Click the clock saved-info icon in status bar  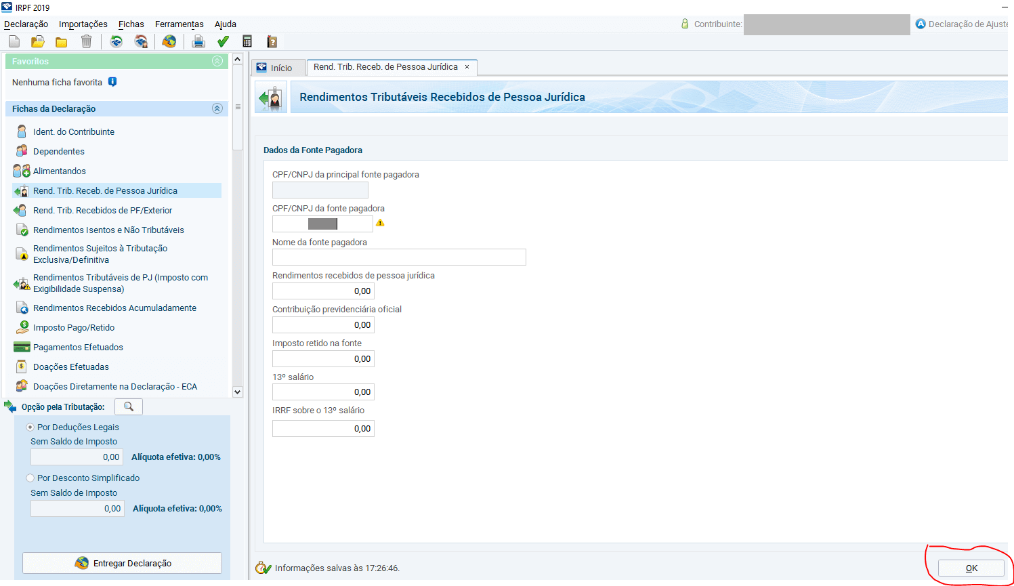[263, 568]
